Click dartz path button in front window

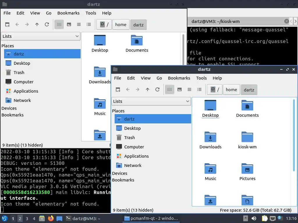[249, 90]
